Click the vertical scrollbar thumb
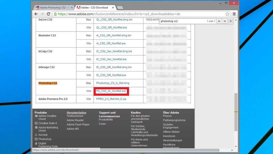The height and width of the screenshot is (154, 273). [236, 112]
